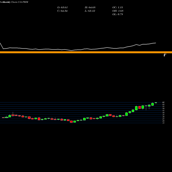The height and width of the screenshot is (172, 172).
Task: Click the 35 price axis label
Action: point(163,115)
